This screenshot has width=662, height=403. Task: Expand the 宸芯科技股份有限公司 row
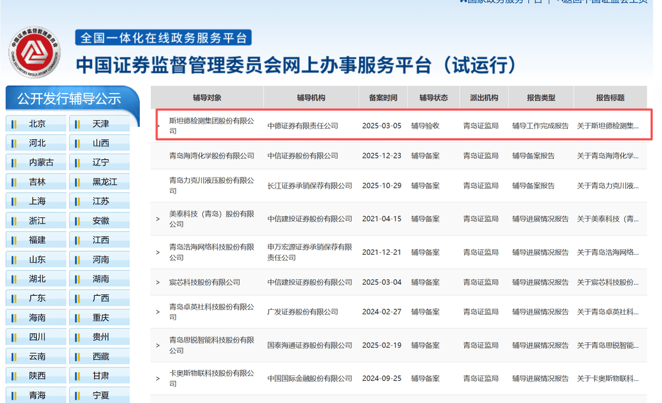click(x=157, y=282)
